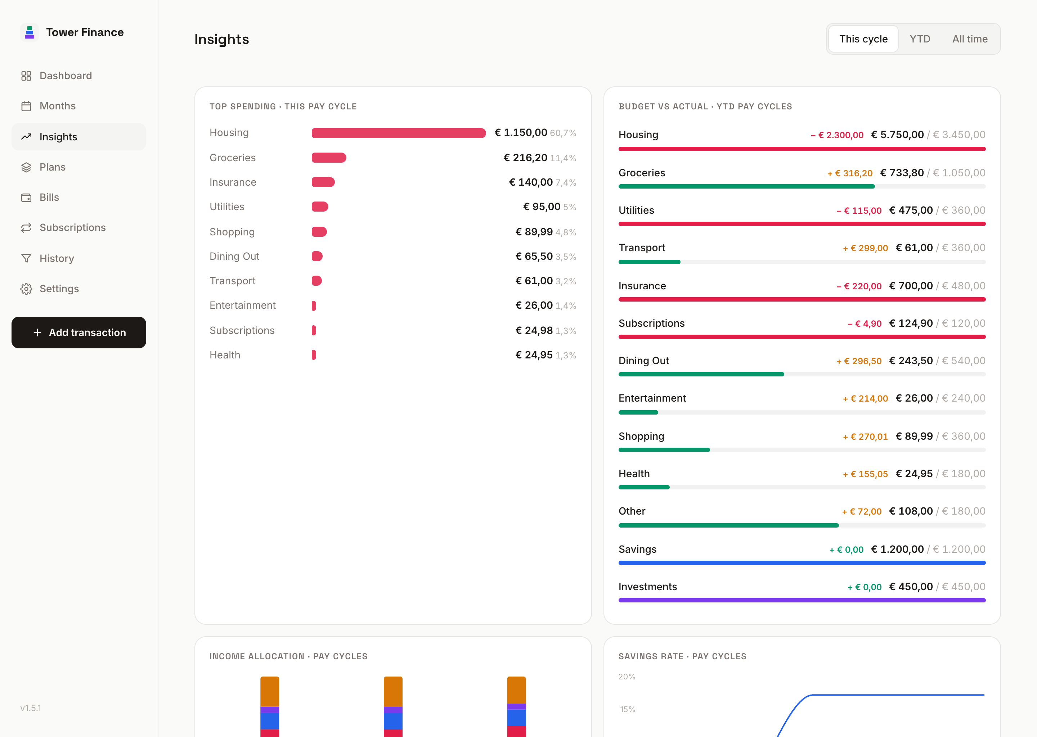Viewport: 1037px width, 737px height.
Task: Select the This cycle range tab
Action: tap(863, 39)
